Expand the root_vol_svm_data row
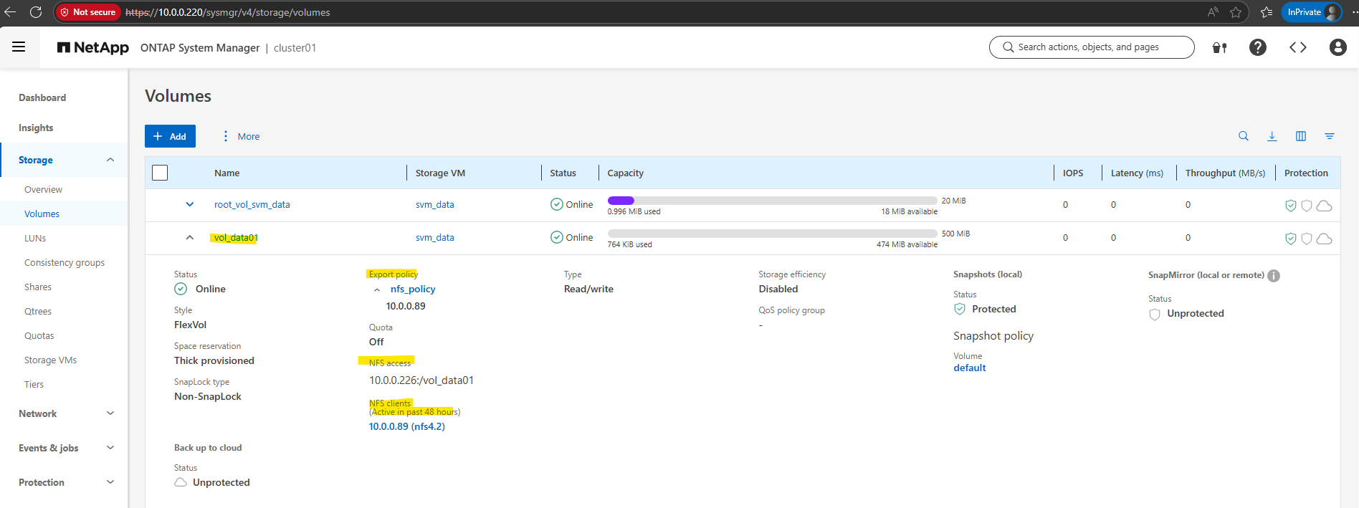This screenshot has height=508, width=1359. pyautogui.click(x=190, y=204)
